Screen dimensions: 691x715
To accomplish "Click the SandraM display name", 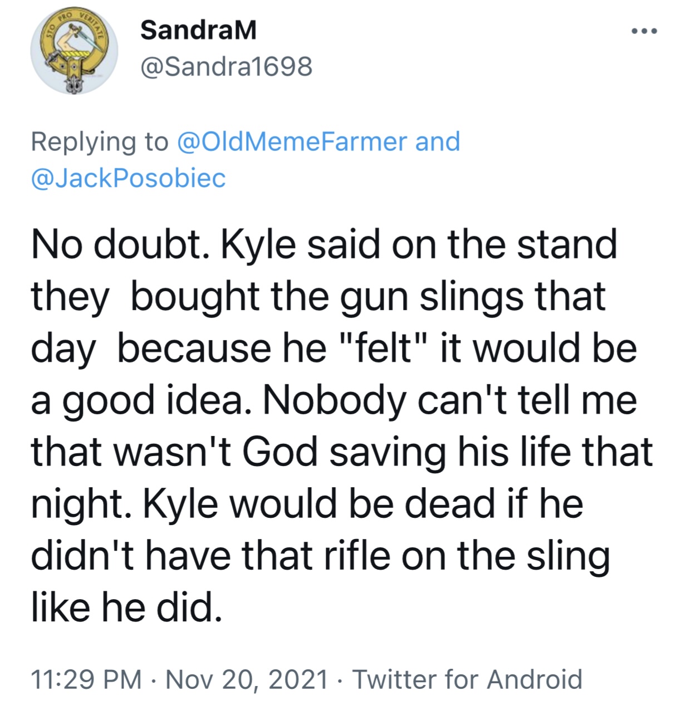I will (198, 30).
